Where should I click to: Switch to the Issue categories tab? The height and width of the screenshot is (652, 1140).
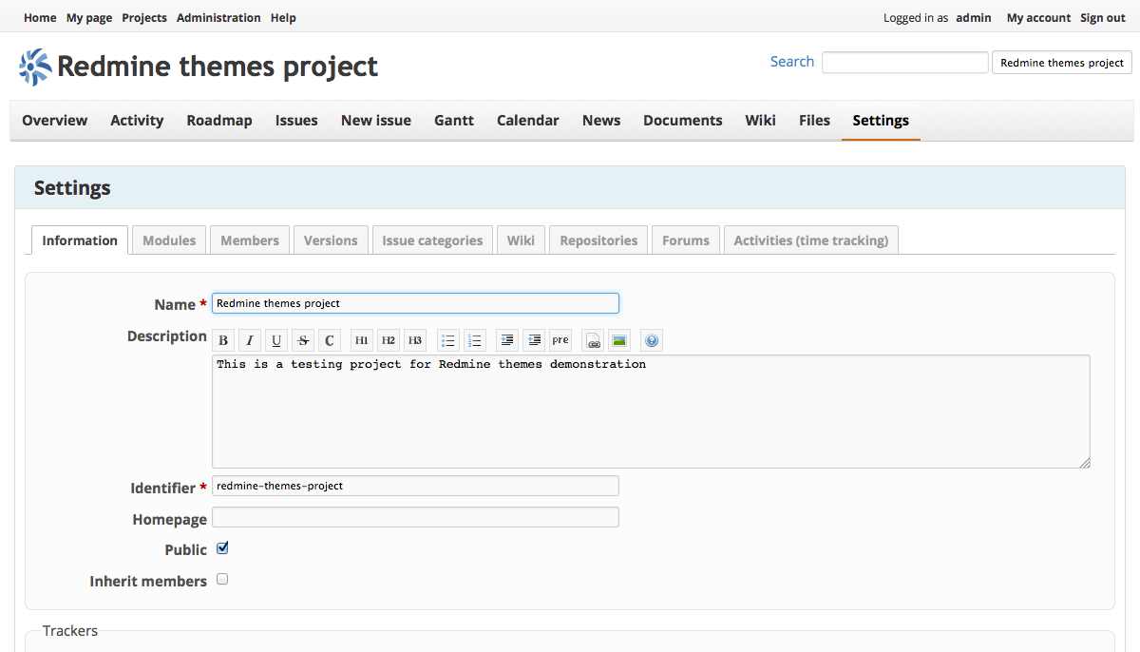tap(432, 240)
